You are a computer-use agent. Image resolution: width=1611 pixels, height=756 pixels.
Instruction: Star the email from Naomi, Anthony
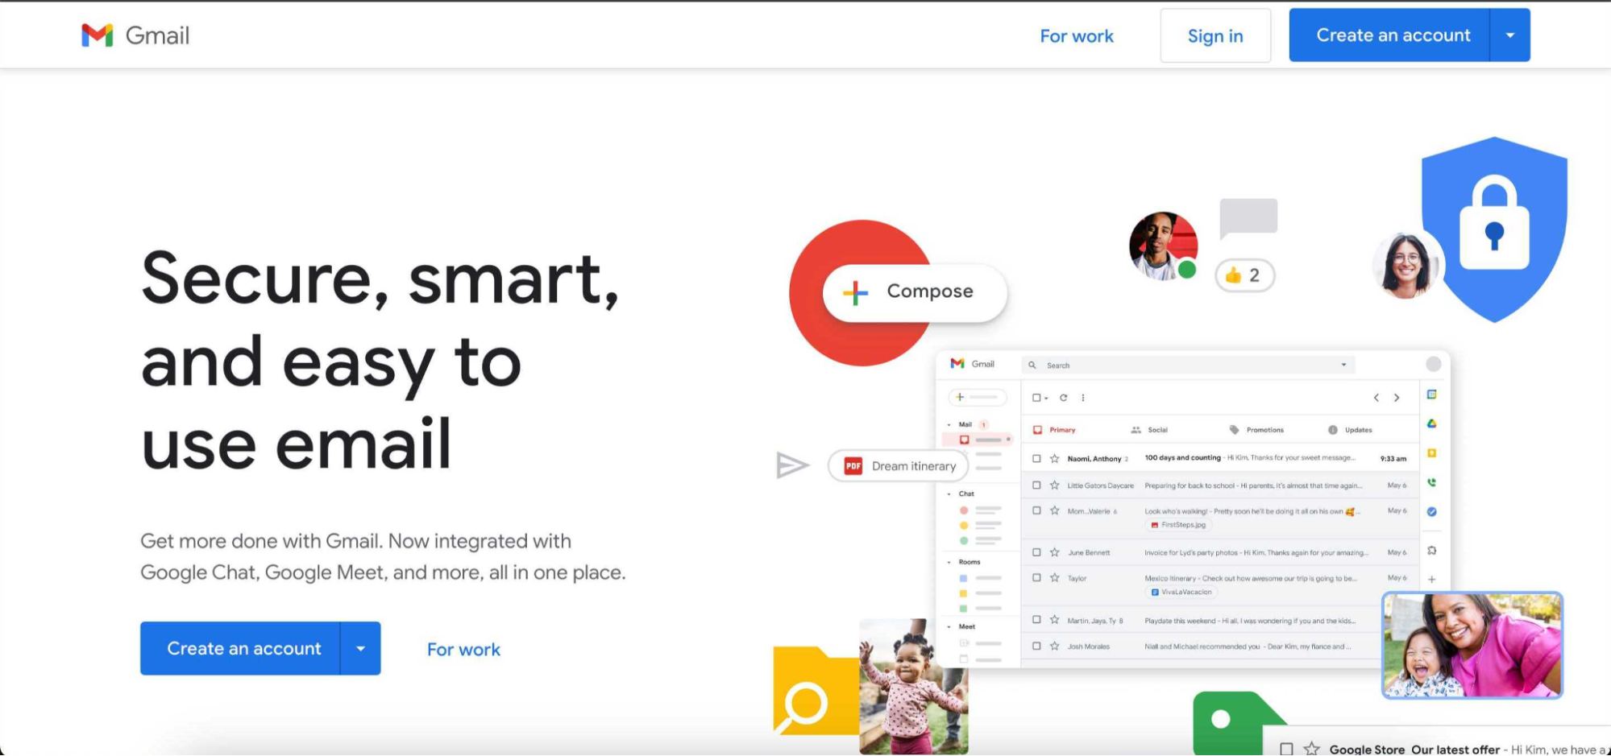(1054, 457)
